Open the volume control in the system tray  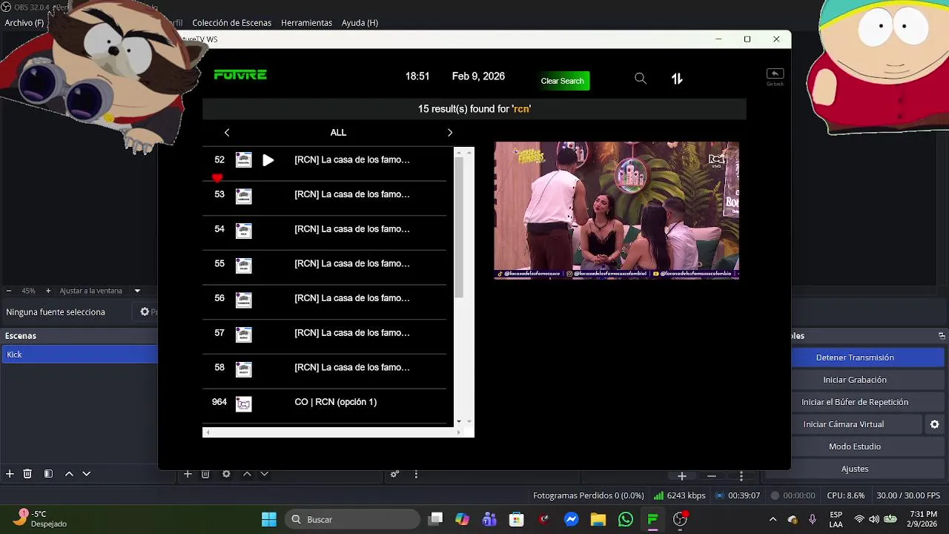click(874, 519)
